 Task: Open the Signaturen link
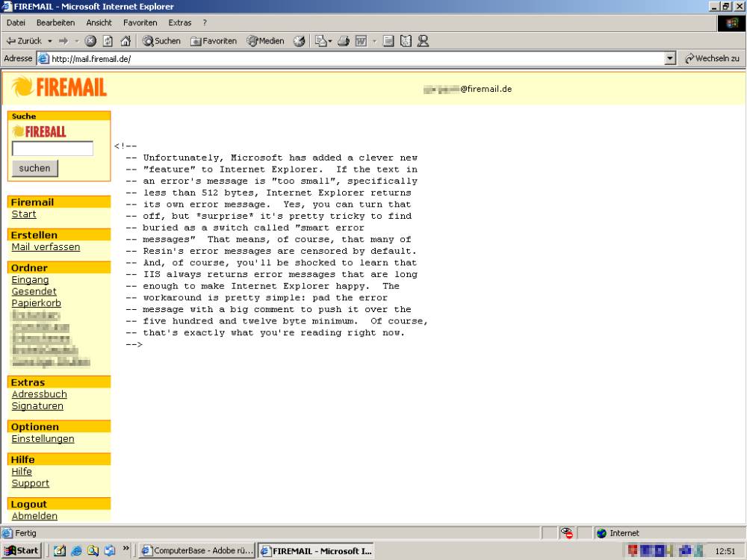tap(37, 406)
